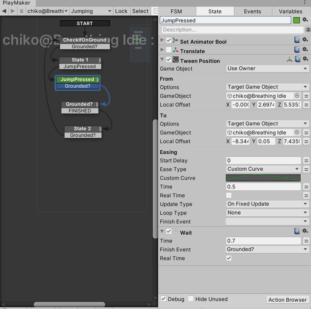
Task: Toggle variable mode for From GameObject
Action: point(306,96)
